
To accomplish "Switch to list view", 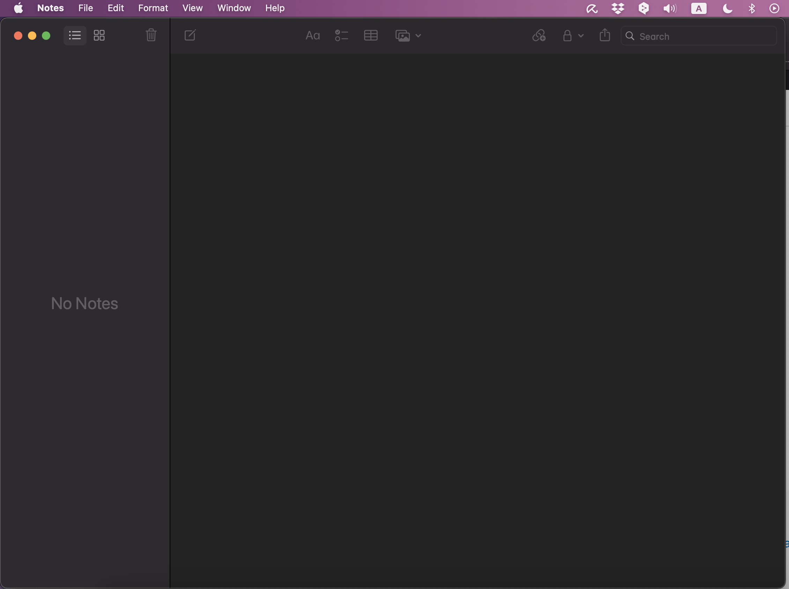I will tap(75, 35).
